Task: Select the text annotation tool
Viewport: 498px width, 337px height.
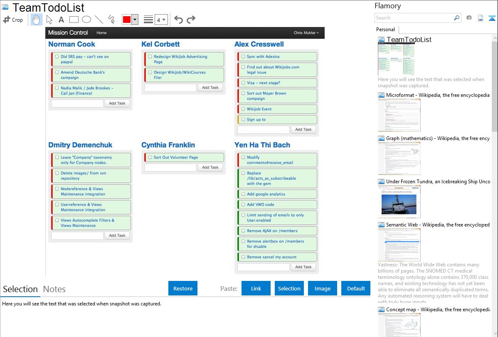Action: click(61, 20)
